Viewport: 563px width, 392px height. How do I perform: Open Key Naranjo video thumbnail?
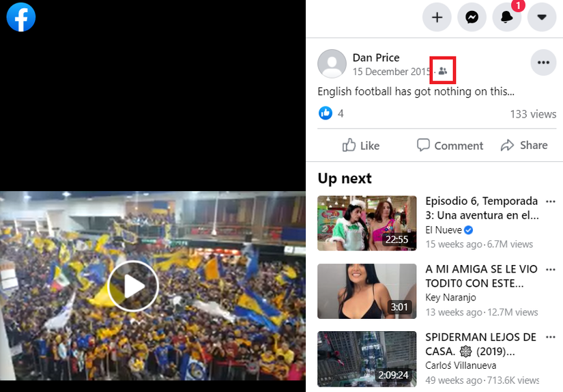[367, 291]
